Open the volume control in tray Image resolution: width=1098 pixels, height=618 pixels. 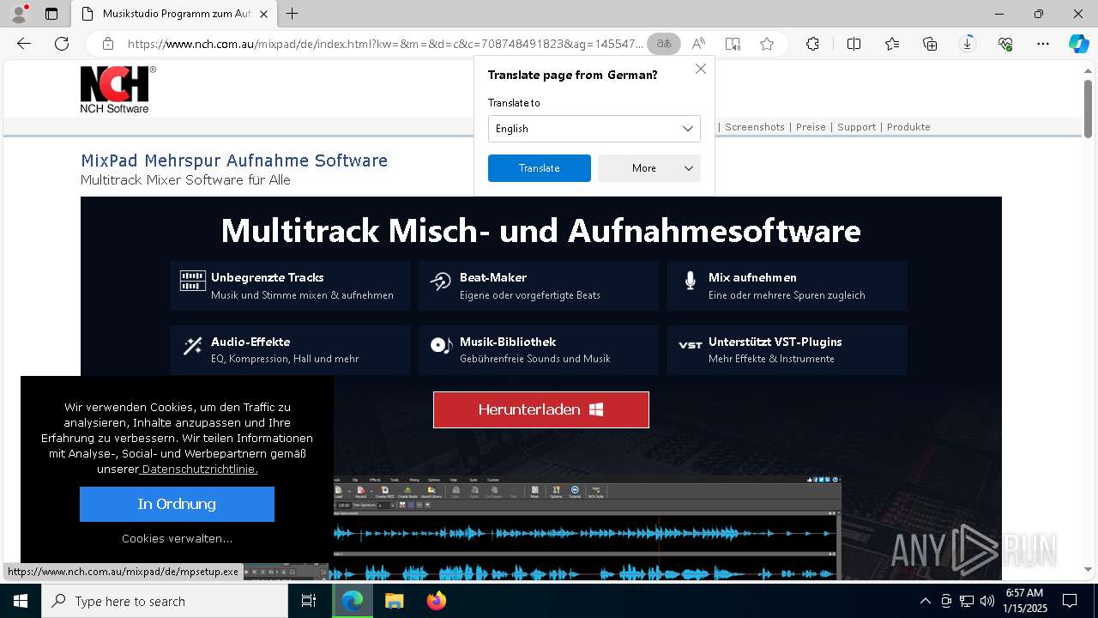(x=986, y=601)
